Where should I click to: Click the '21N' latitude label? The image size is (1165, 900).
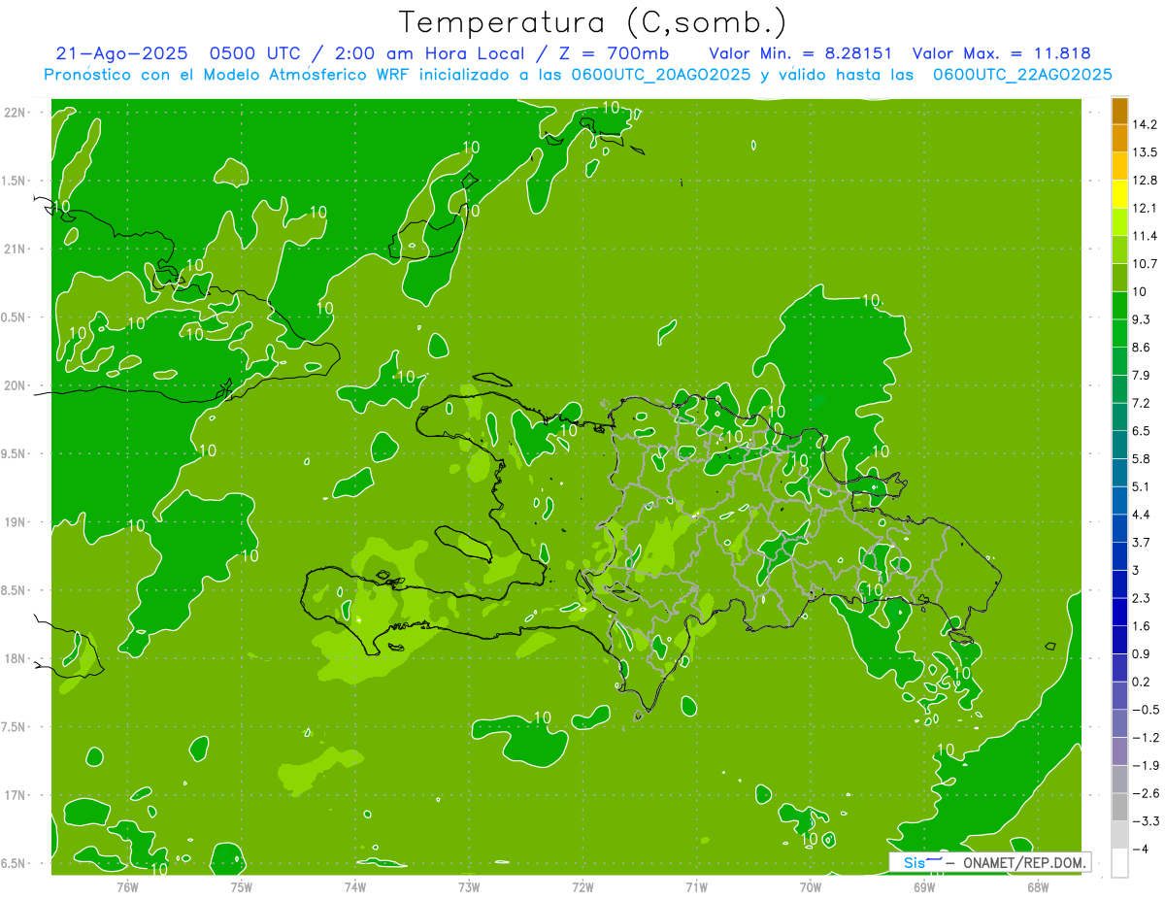pyautogui.click(x=15, y=249)
